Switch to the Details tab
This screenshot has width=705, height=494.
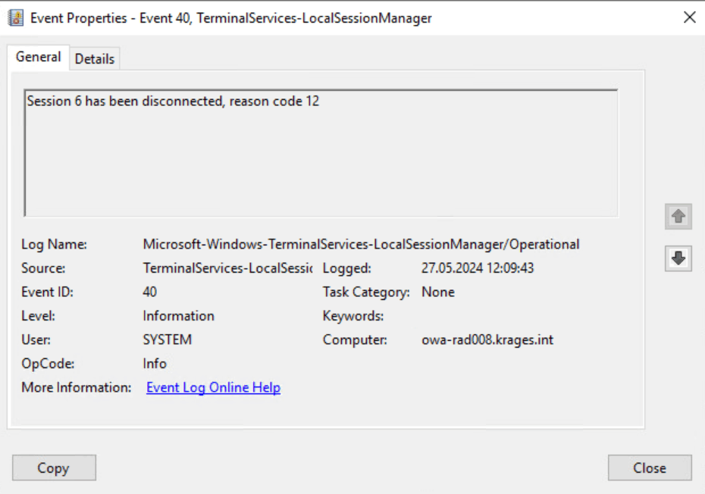coord(95,59)
